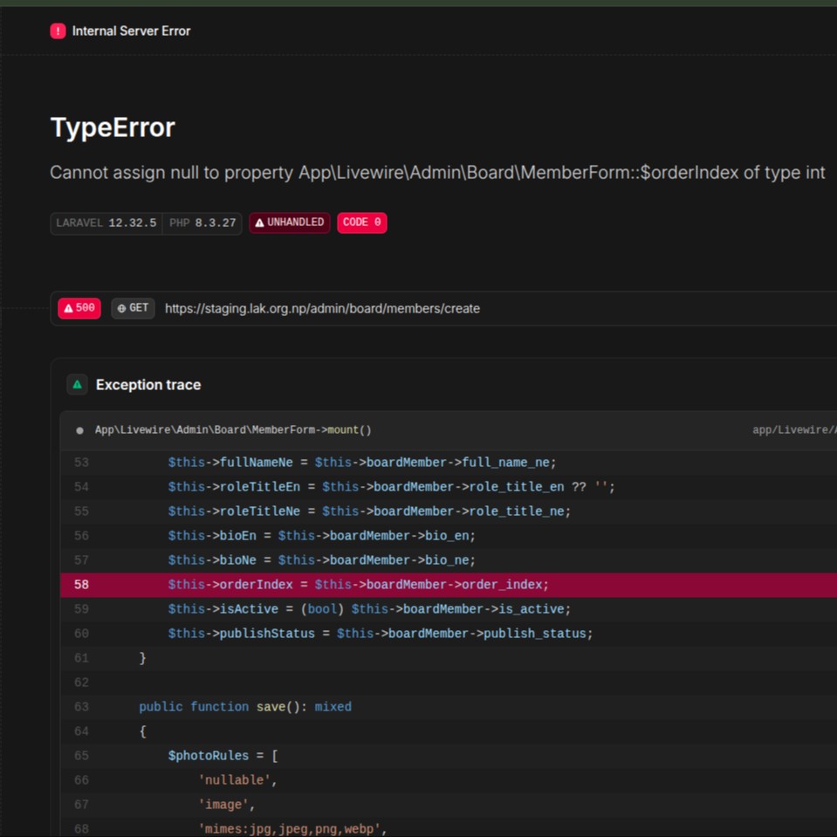Click the warning icon in UNHANDLED badge
This screenshot has width=837, height=837.
coord(259,223)
